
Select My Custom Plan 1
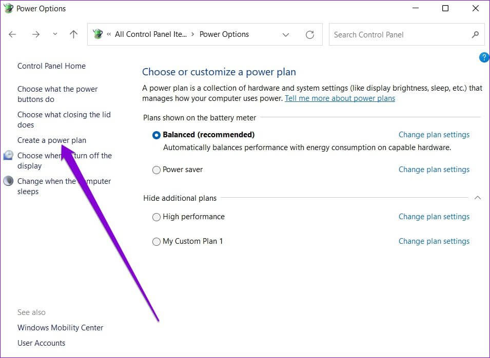pyautogui.click(x=156, y=242)
